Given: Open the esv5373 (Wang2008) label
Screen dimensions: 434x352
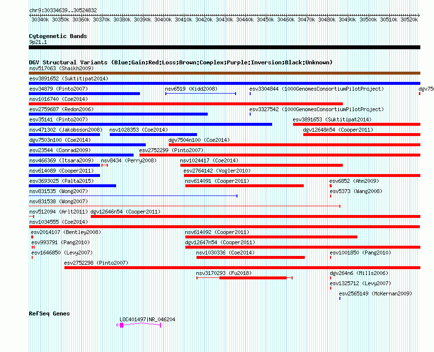Looking at the screenshot, I should pyautogui.click(x=356, y=191).
